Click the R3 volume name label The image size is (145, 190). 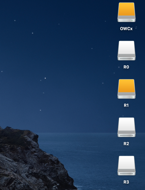coord(126,182)
